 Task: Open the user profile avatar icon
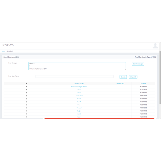point(155,46)
